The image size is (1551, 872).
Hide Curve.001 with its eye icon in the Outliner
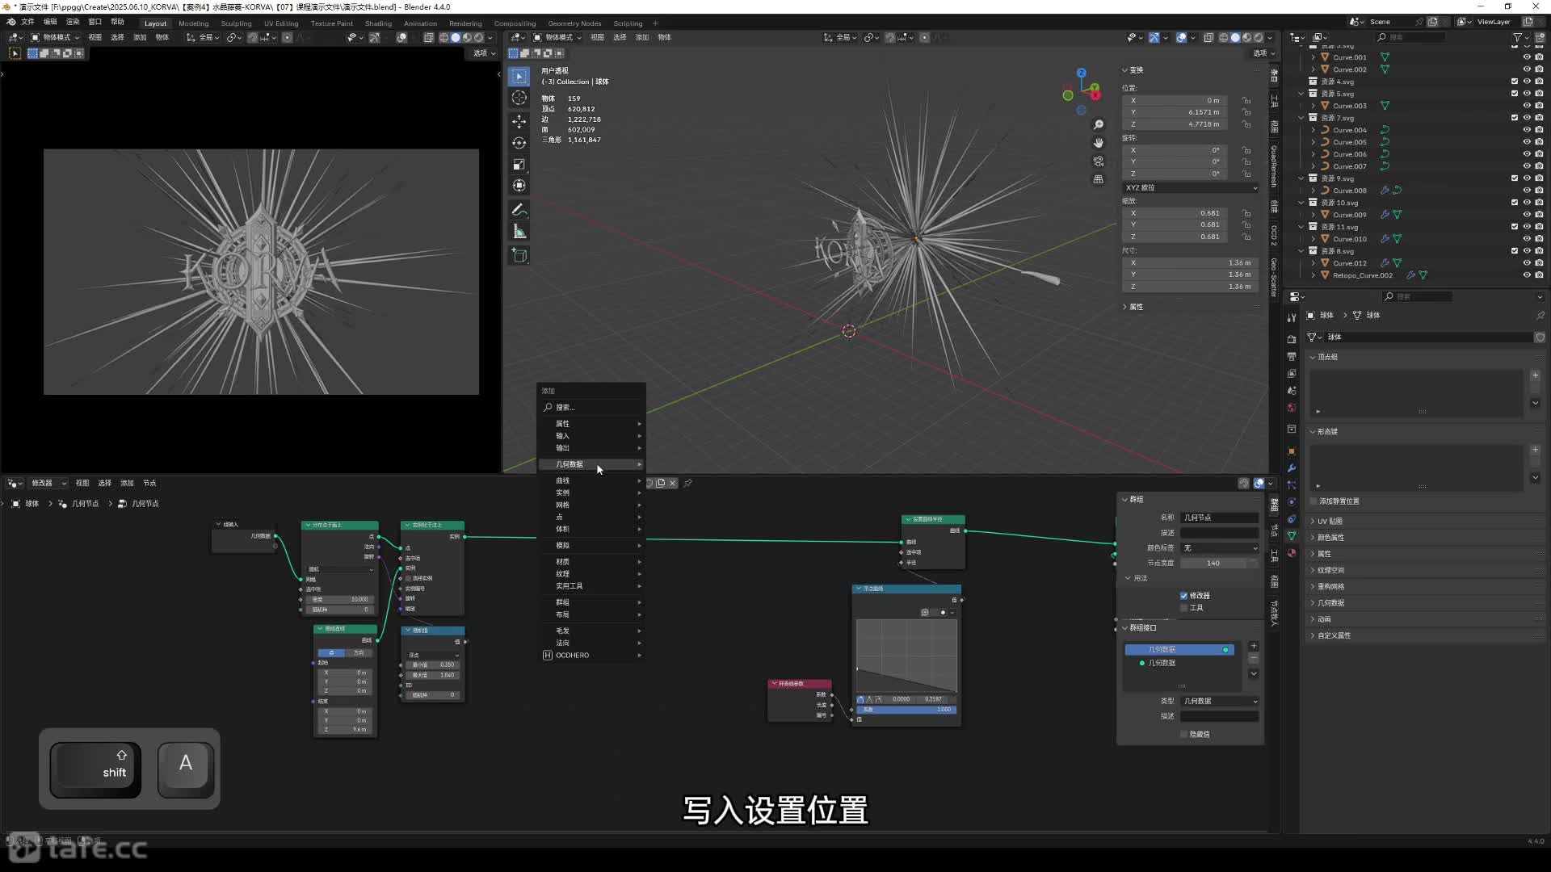[1527, 57]
